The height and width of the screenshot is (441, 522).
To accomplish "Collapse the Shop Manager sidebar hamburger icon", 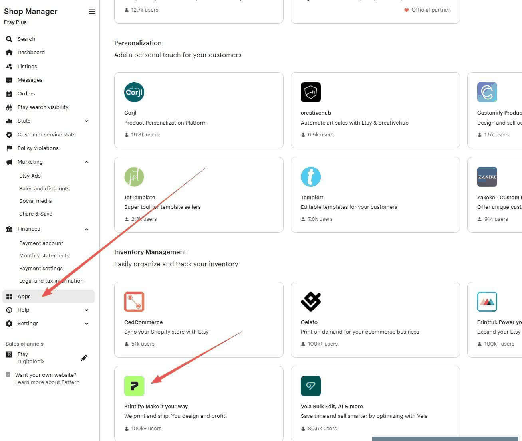I will (x=92, y=12).
